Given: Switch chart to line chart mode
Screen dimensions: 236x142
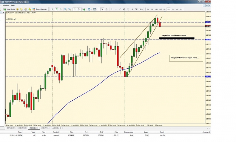Looking at the screenshot, I should point(61,9).
